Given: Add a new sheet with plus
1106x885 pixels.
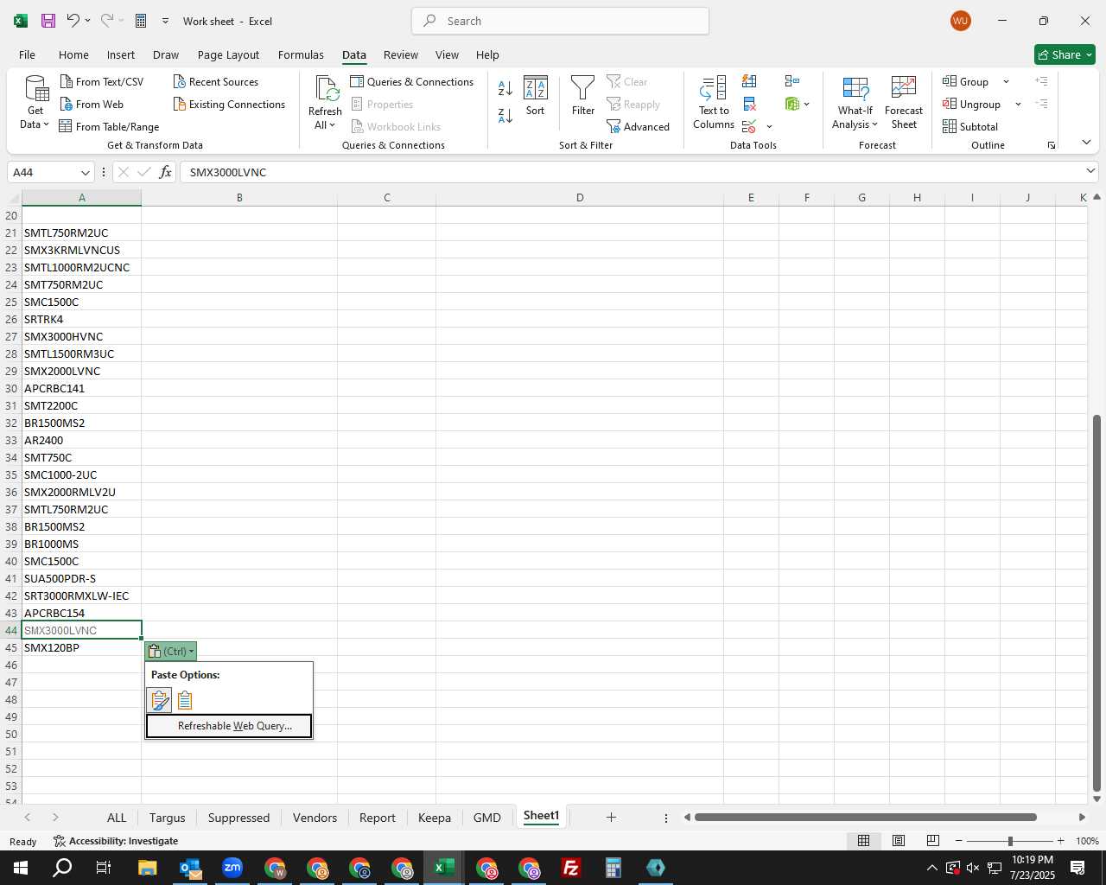Looking at the screenshot, I should (x=611, y=817).
